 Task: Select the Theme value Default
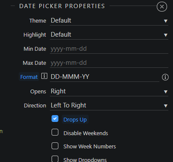61,20
